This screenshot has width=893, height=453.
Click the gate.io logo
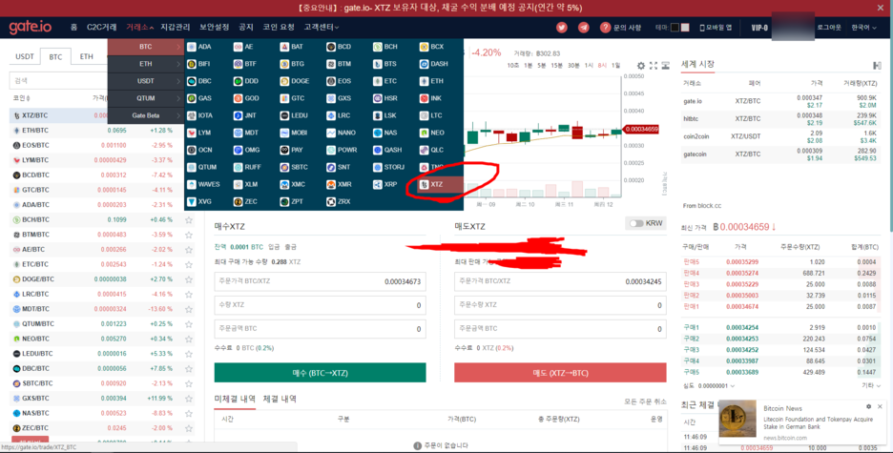(31, 27)
